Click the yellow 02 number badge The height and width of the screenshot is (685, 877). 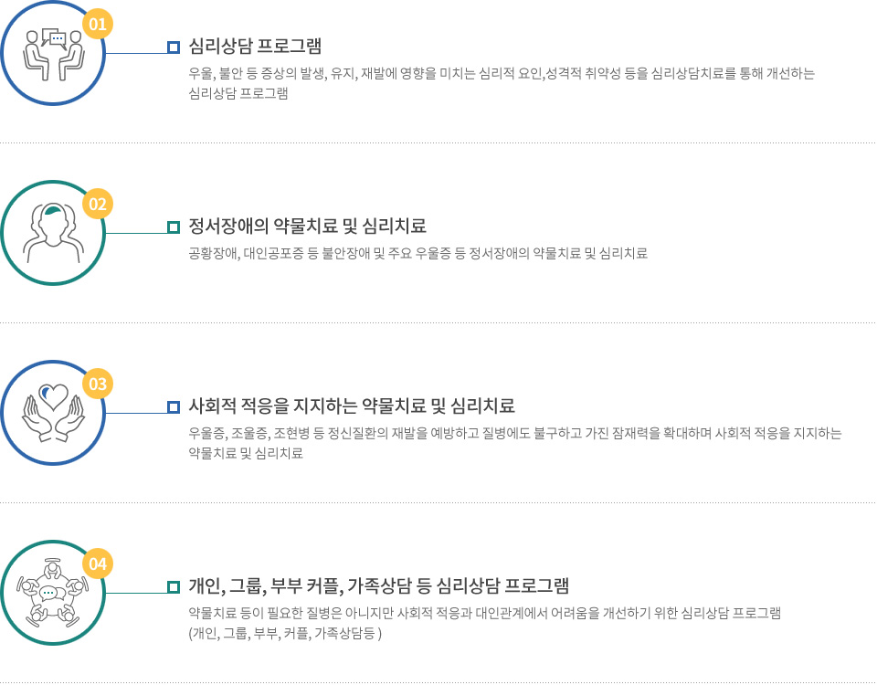click(x=98, y=204)
